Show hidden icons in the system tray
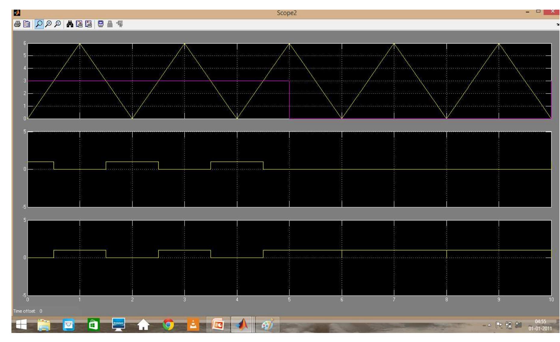The width and height of the screenshot is (560, 342). click(489, 325)
